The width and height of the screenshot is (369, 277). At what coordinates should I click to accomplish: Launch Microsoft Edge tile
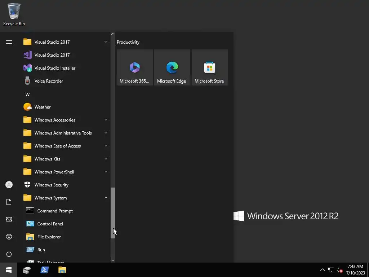tap(172, 67)
